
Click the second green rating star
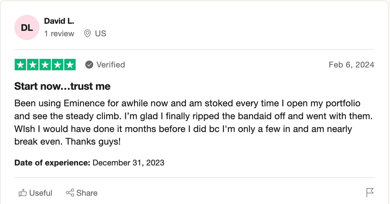[x=33, y=65]
